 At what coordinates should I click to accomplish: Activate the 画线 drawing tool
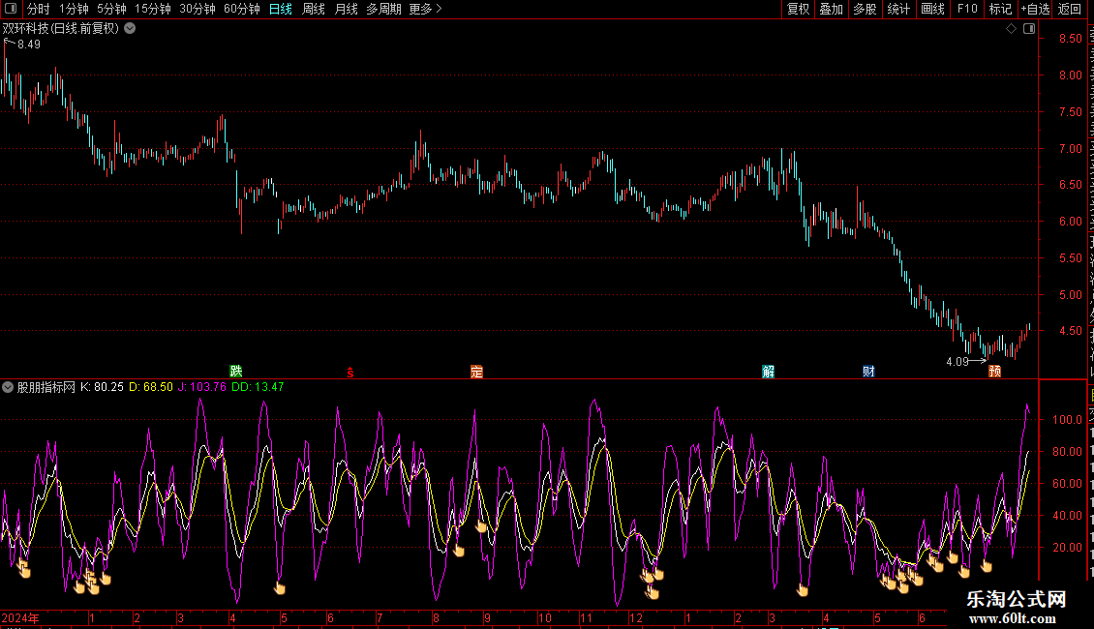(932, 9)
